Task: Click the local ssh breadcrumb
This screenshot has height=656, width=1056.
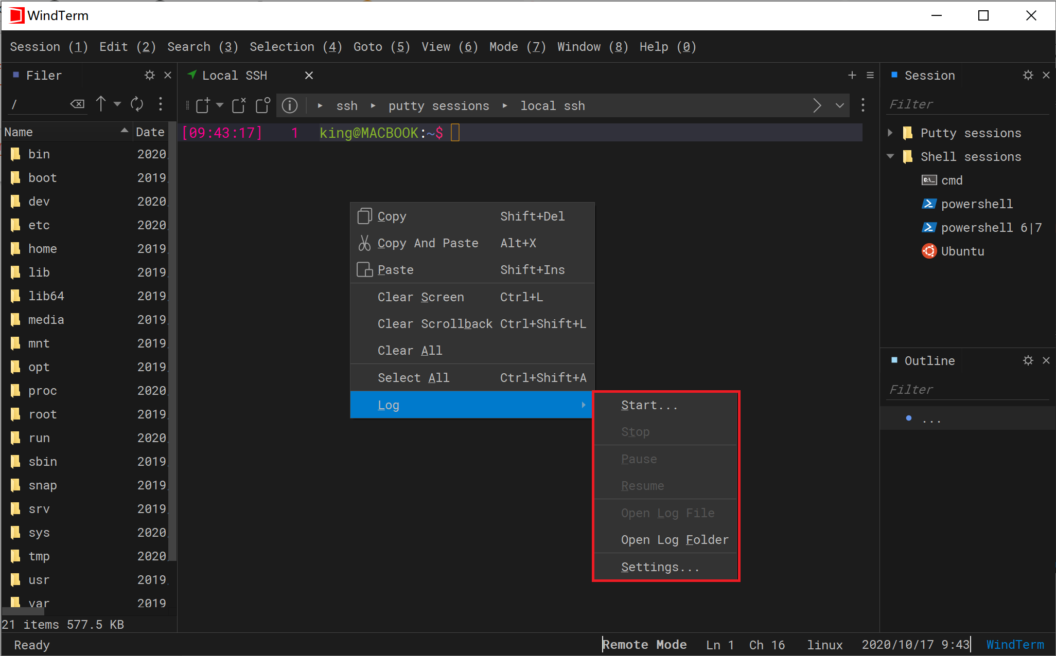Action: coord(553,106)
